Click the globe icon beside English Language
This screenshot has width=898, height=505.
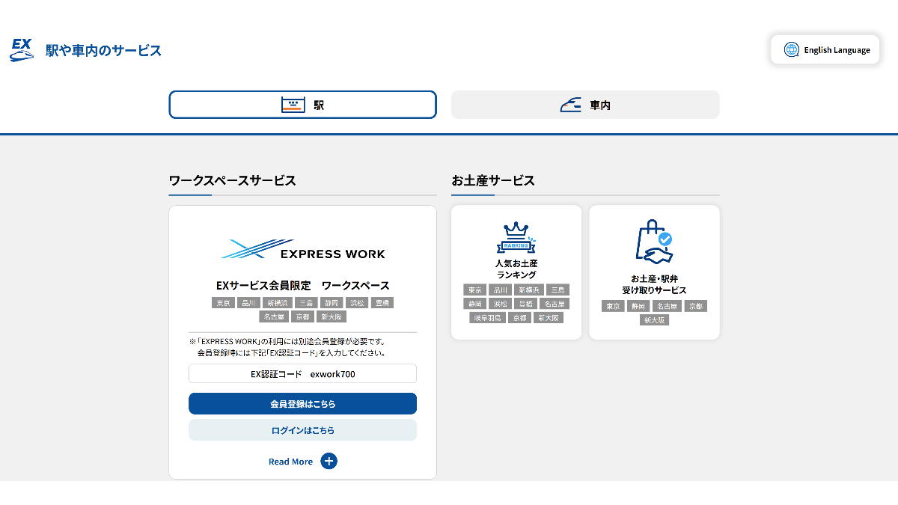coord(791,49)
